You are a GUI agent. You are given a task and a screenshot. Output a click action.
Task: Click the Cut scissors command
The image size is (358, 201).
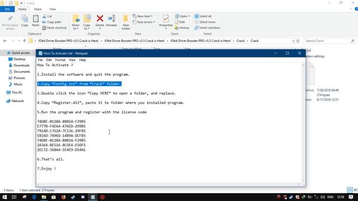[47, 16]
